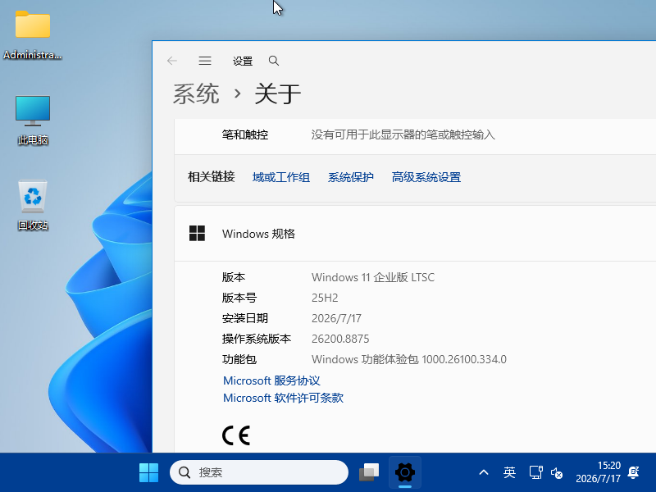Click the 版本号 row label
The image size is (656, 492).
[x=239, y=298]
